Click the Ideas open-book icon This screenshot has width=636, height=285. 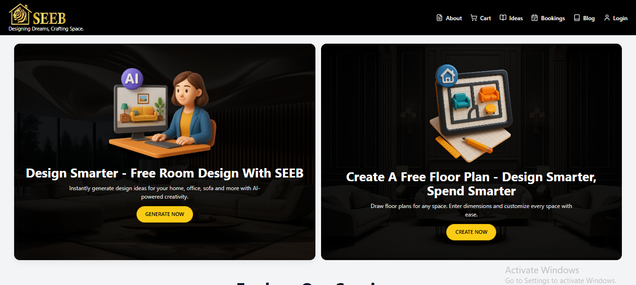503,18
